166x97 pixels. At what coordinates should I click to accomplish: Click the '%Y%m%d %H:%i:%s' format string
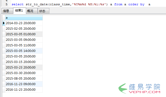pyautogui.click(x=89, y=4)
